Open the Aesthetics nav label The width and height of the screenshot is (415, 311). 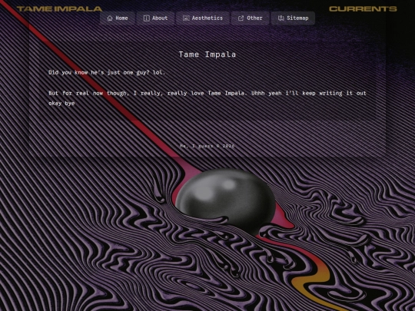coord(207,18)
